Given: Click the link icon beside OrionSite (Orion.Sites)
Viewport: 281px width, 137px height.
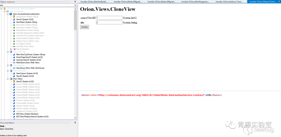Looking at the screenshot, I should coord(14,46).
